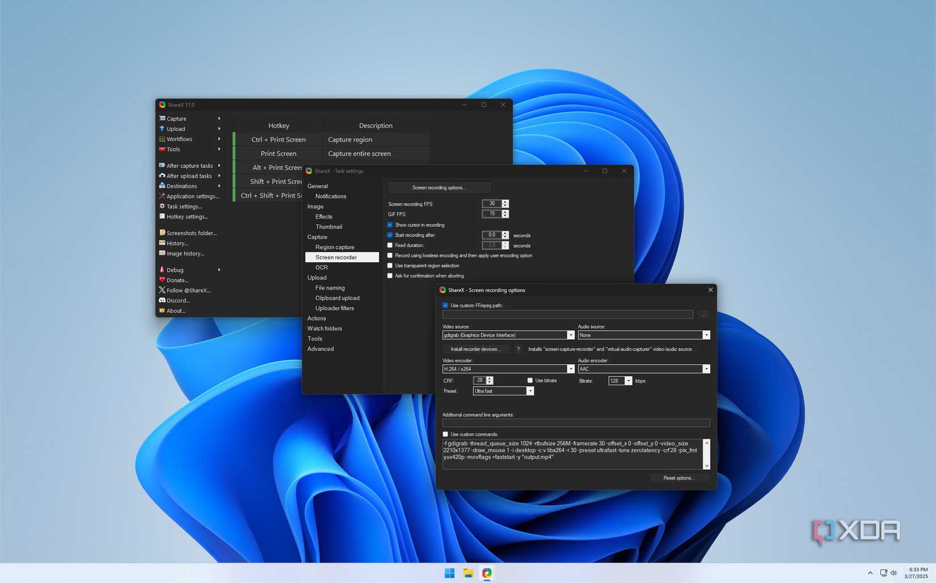Increase the GIF FPS value

click(504, 211)
